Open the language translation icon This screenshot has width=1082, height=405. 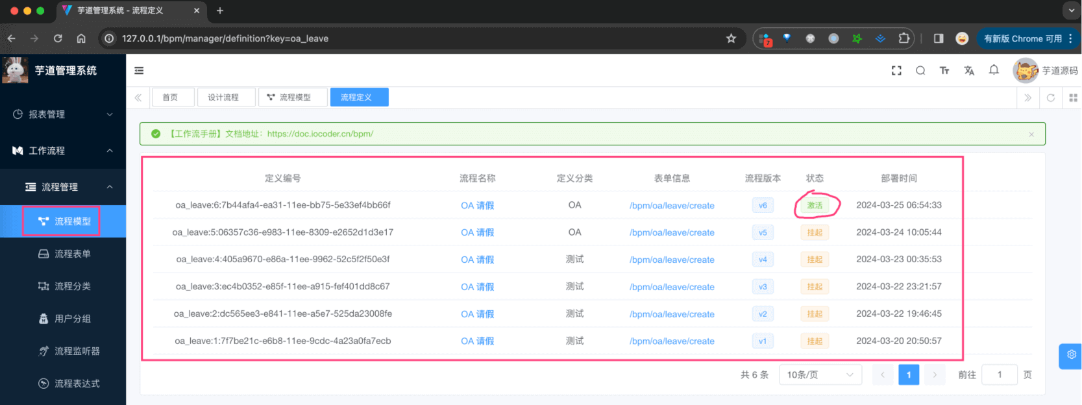click(969, 71)
